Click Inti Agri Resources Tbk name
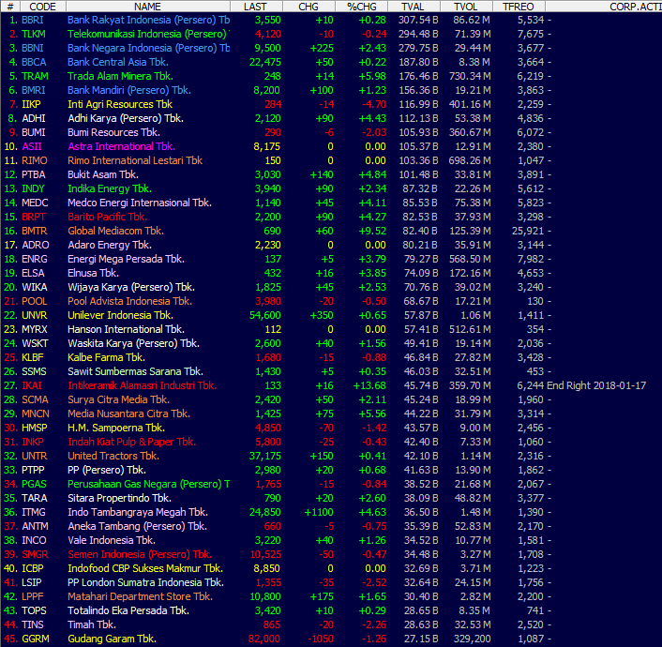The height and width of the screenshot is (647, 662). point(120,104)
